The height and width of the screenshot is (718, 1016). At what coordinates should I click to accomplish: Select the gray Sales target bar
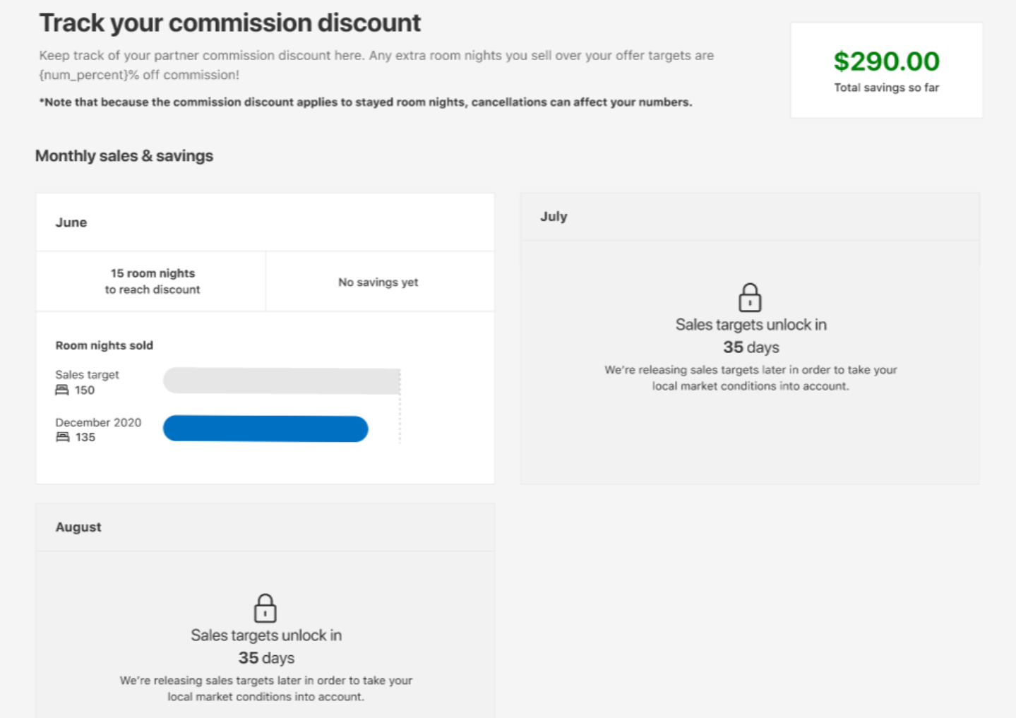[x=282, y=381]
